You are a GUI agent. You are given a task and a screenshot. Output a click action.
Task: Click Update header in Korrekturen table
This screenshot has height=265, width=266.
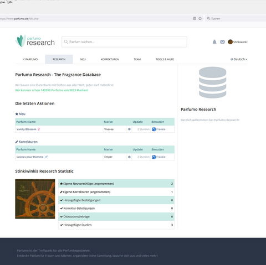138,149
